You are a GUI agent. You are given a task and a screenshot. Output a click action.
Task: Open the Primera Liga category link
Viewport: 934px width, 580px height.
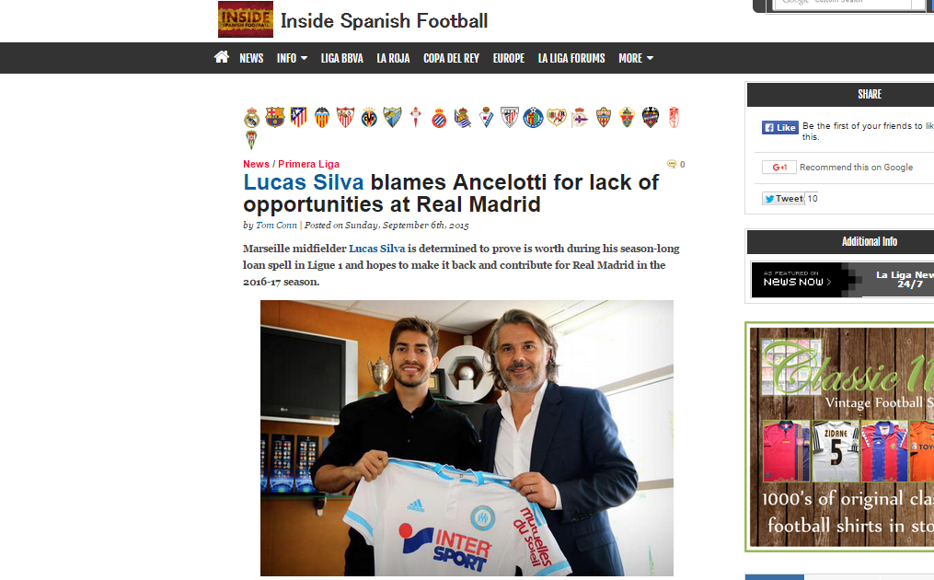pos(308,164)
